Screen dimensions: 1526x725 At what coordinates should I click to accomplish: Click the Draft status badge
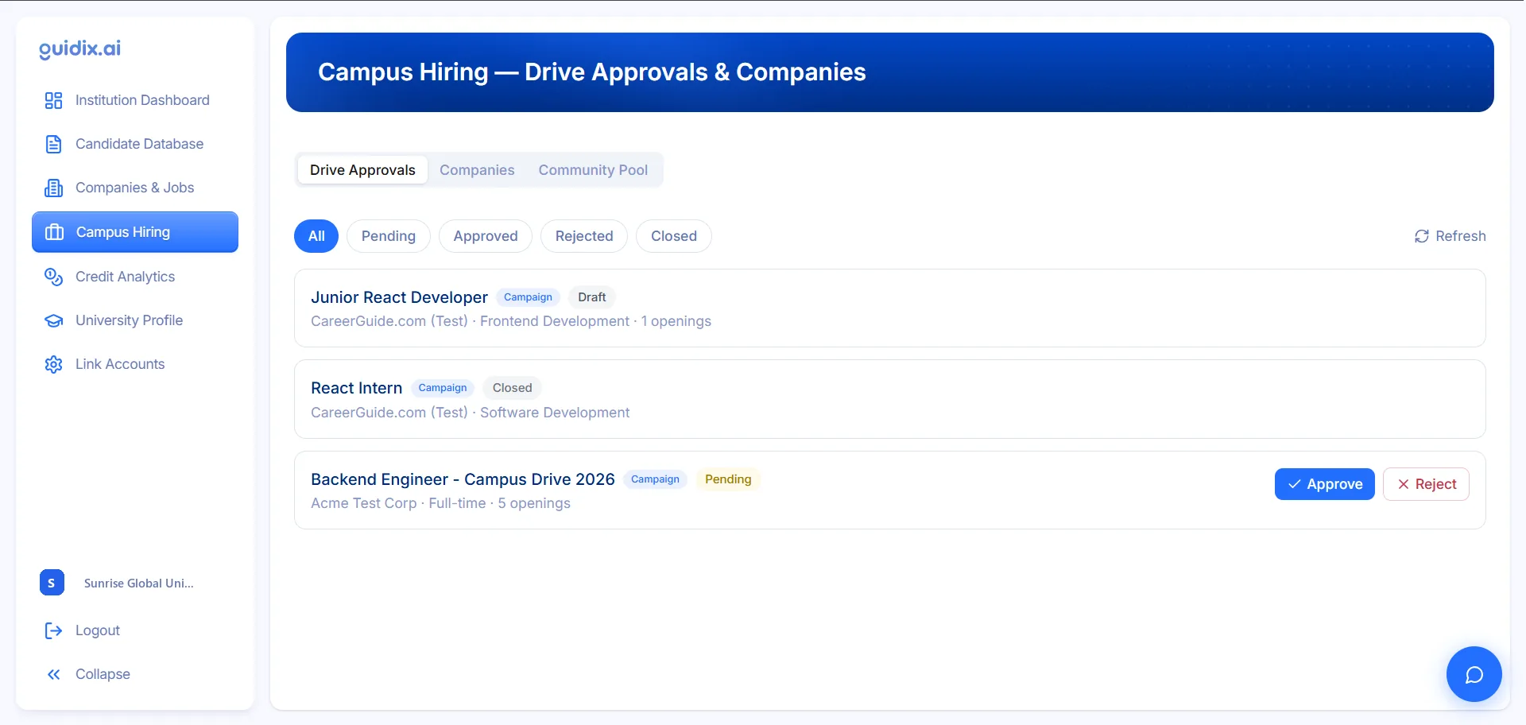592,297
